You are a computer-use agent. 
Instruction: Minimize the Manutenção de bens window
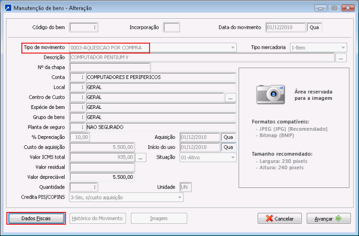click(x=321, y=8)
